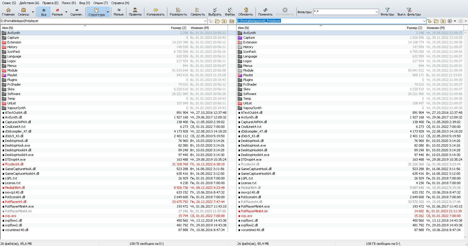Toggle the Разные (differences) filter
468x246 pixels.
pyautogui.click(x=57, y=12)
